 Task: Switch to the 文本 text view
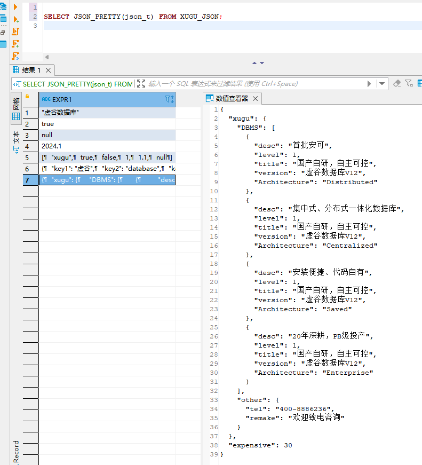coord(16,143)
